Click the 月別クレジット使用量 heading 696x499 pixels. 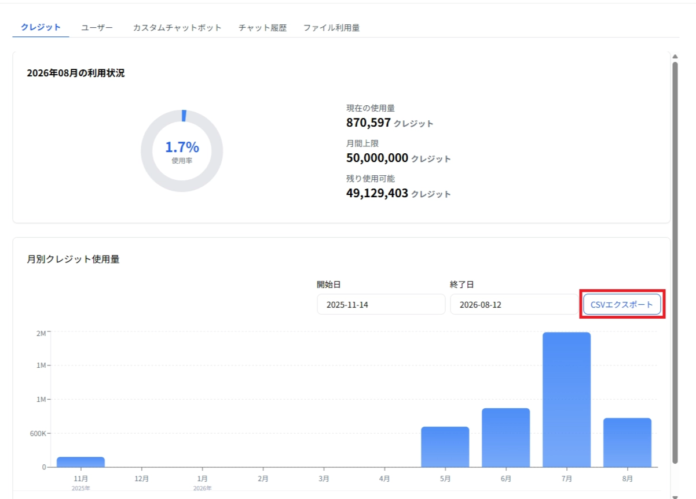[73, 259]
